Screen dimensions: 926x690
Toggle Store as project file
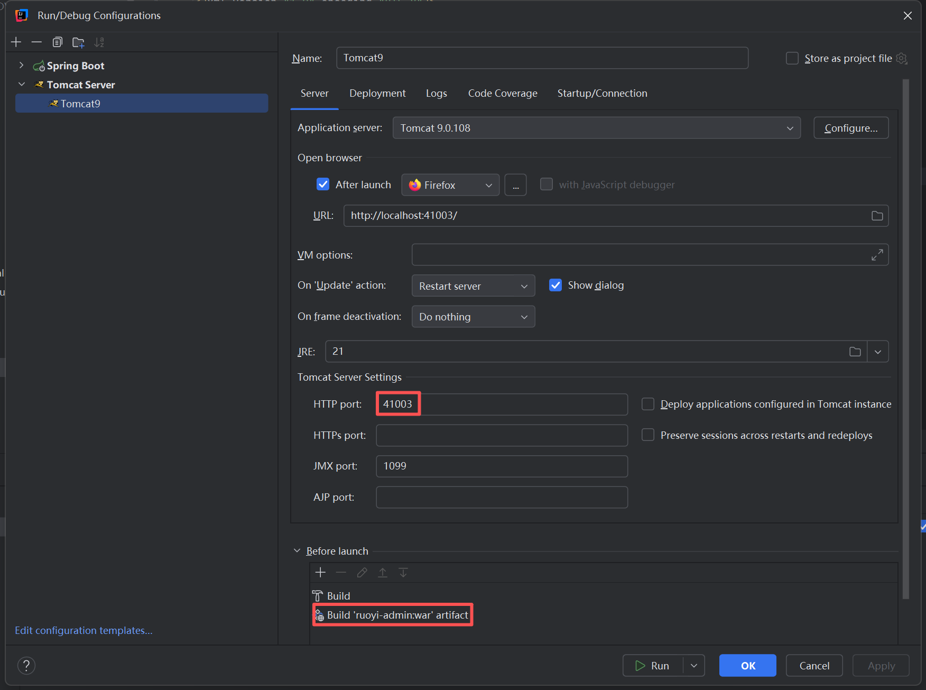[792, 58]
